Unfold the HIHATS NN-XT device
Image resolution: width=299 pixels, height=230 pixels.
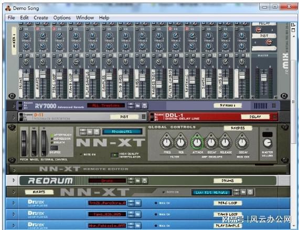14,192
